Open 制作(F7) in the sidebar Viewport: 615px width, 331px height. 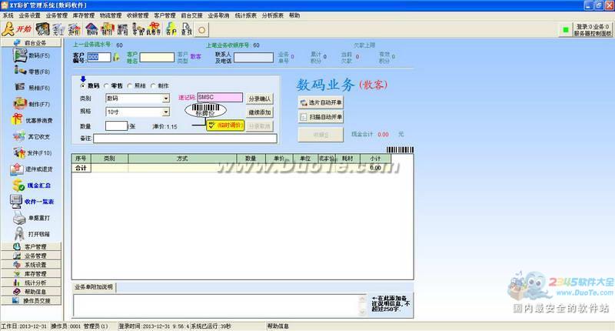(32, 104)
